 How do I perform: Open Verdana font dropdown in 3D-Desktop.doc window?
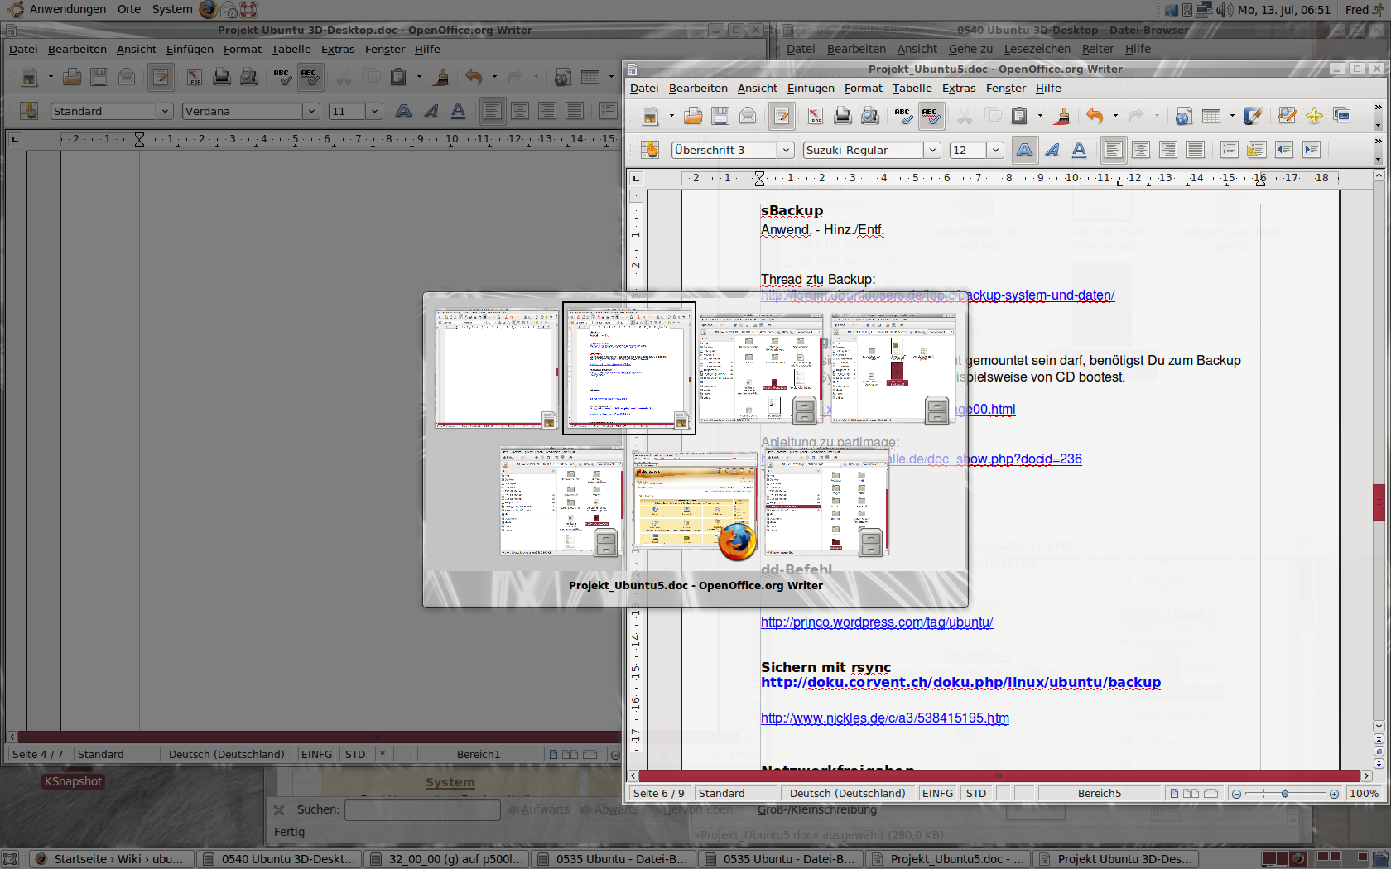point(311,111)
